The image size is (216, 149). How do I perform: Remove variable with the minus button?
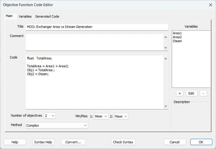coord(203,93)
